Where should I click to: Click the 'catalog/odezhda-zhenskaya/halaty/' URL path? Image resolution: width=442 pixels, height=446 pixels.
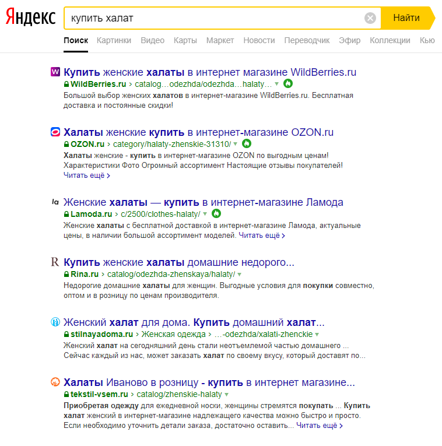click(171, 274)
